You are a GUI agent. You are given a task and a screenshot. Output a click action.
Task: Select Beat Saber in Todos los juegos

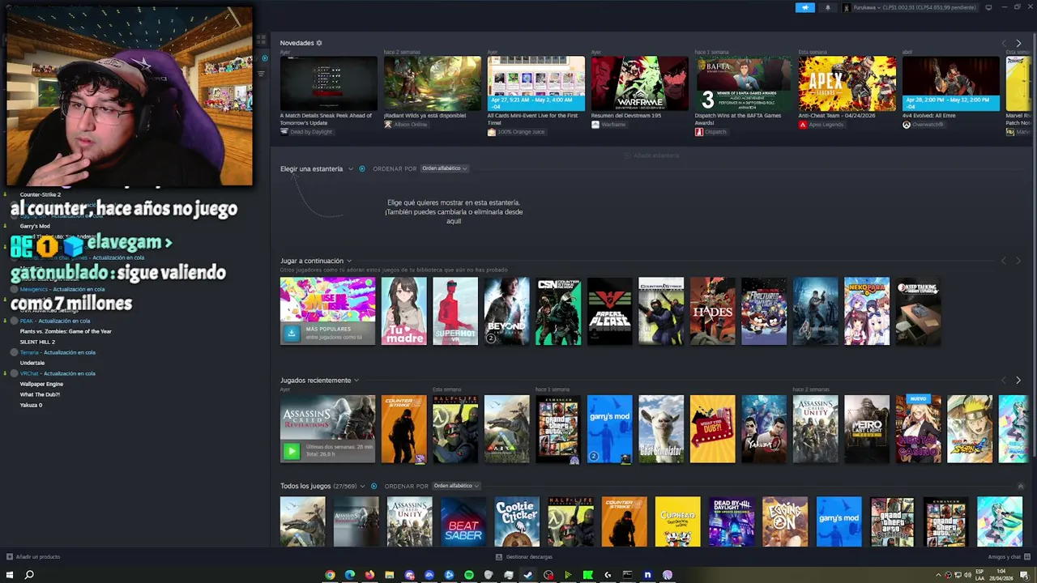point(463,521)
